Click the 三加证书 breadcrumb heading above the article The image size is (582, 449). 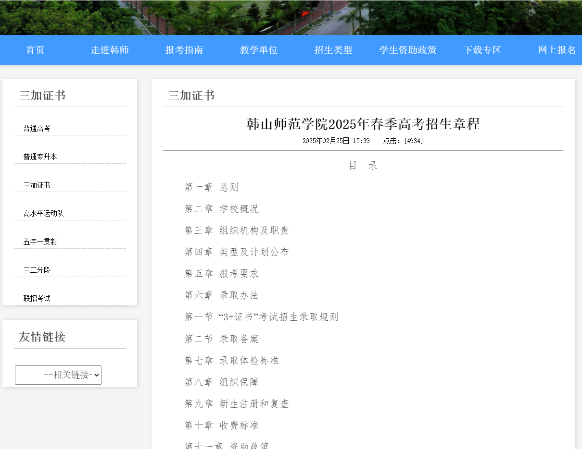[x=191, y=95]
